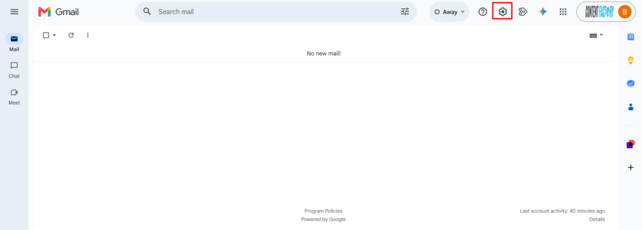Open the main menu hamburger icon

click(x=14, y=12)
